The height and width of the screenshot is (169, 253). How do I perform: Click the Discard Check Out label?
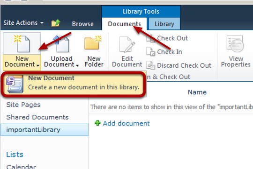[184, 65]
